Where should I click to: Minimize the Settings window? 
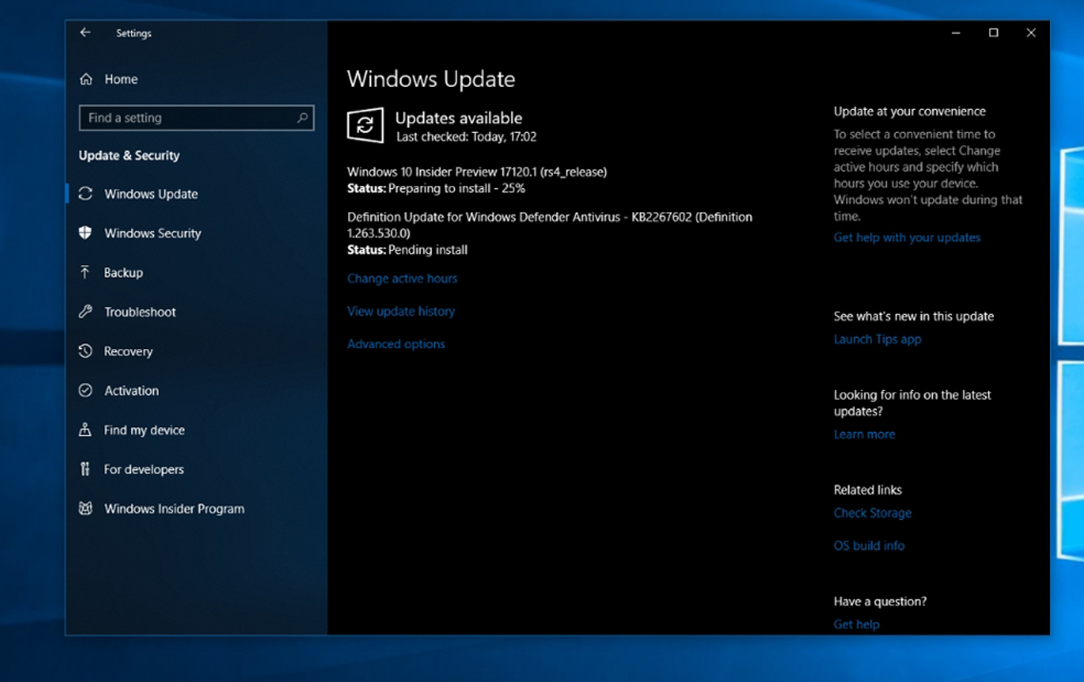click(956, 33)
